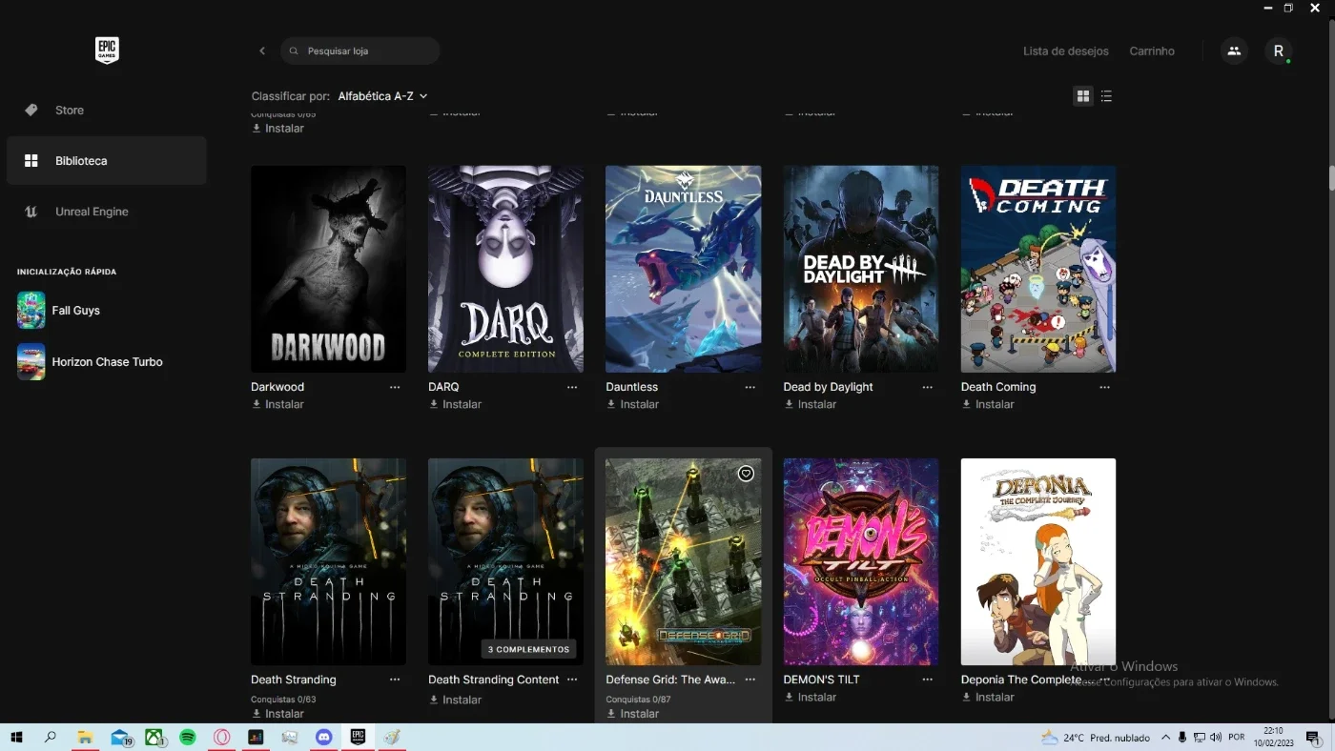Open options menu for Dead by Daylight
This screenshot has width=1335, height=751.
coord(927,387)
